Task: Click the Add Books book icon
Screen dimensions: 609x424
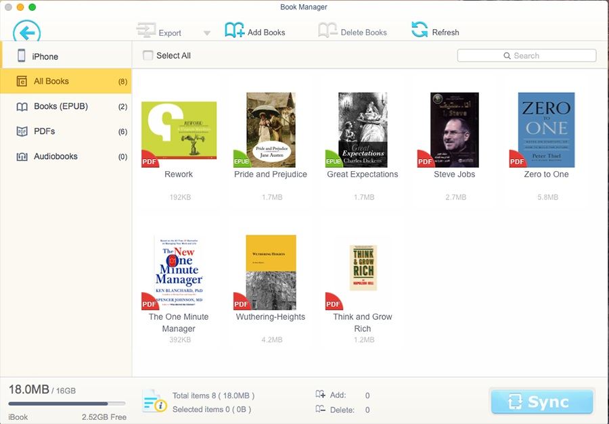Action: 234,30
